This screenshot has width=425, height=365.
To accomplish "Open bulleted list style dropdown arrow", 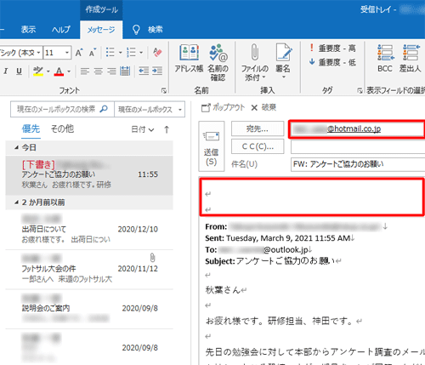I will coord(120,53).
